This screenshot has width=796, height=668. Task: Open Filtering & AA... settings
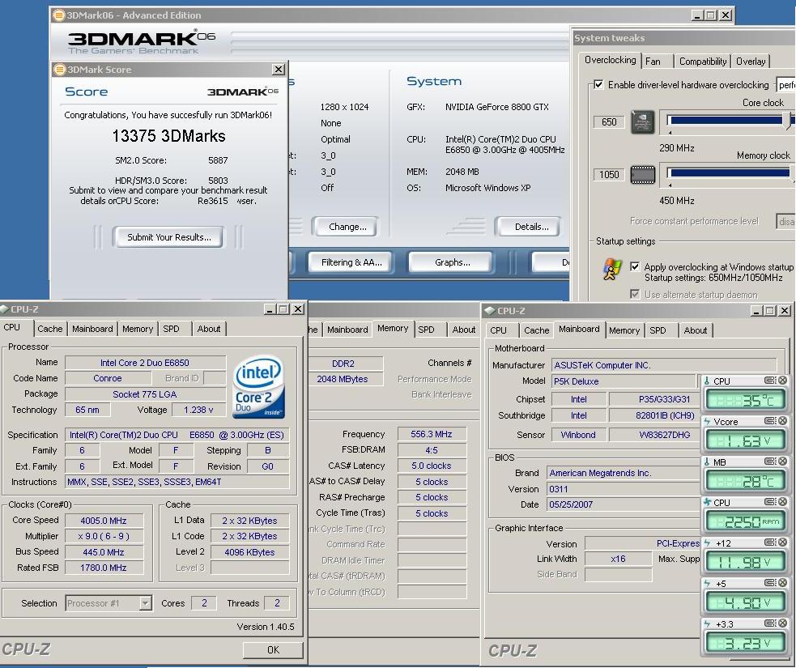click(x=351, y=262)
